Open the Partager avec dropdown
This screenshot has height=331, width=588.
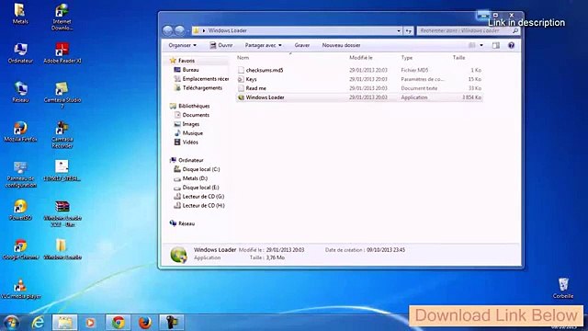coord(264,45)
